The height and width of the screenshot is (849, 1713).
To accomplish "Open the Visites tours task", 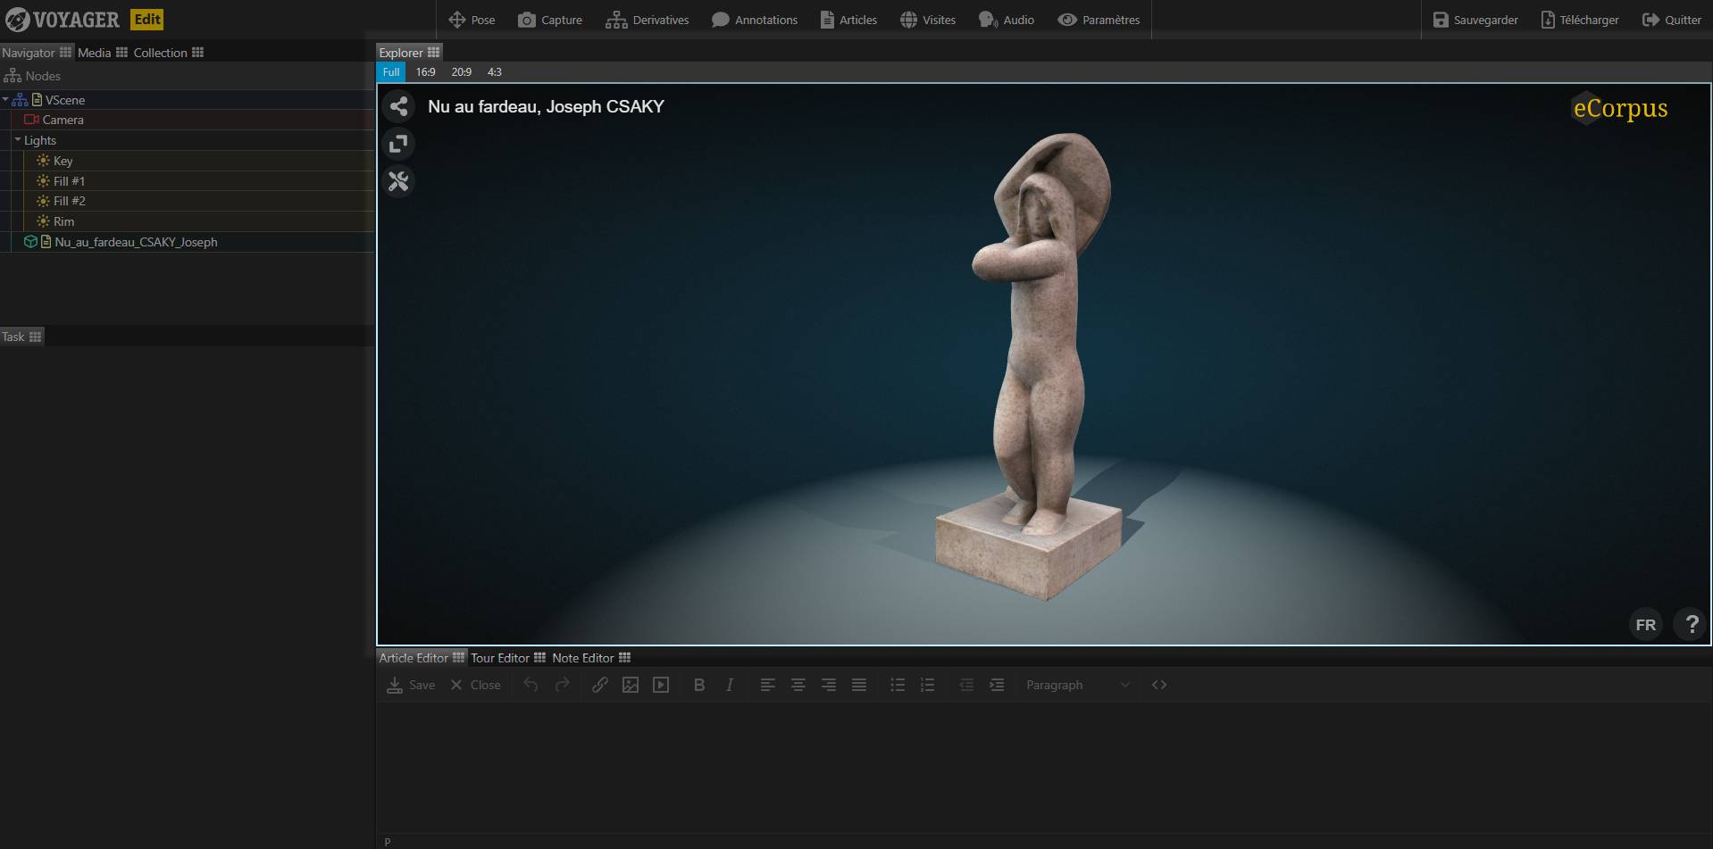I will [x=928, y=20].
